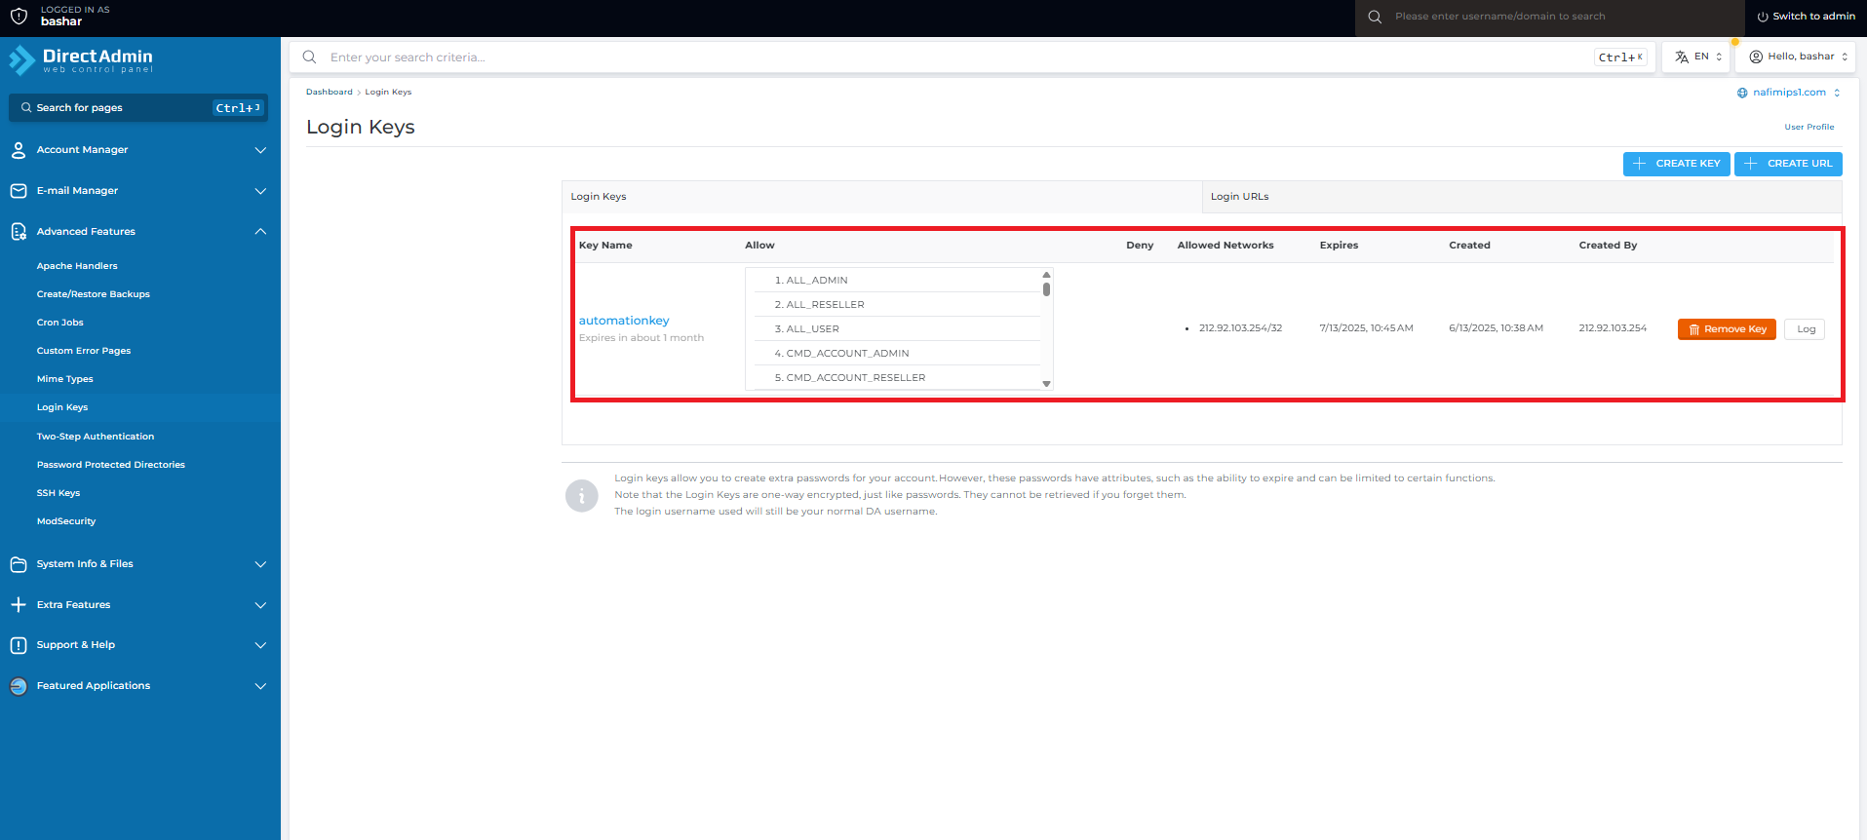The width and height of the screenshot is (1867, 840).
Task: Click the info icon beside the login keys note
Action: [582, 496]
